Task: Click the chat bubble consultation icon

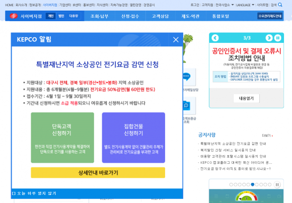Action: pyautogui.click(x=187, y=77)
